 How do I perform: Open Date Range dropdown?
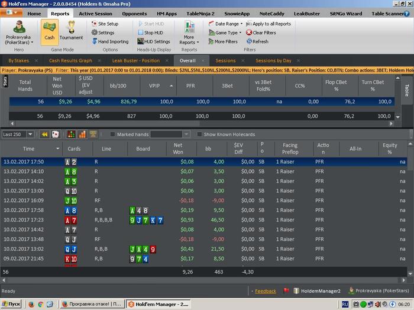226,24
